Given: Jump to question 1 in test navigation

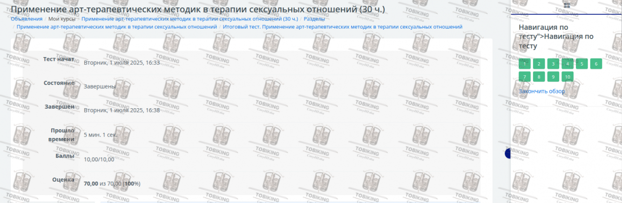Looking at the screenshot, I should pyautogui.click(x=525, y=64).
